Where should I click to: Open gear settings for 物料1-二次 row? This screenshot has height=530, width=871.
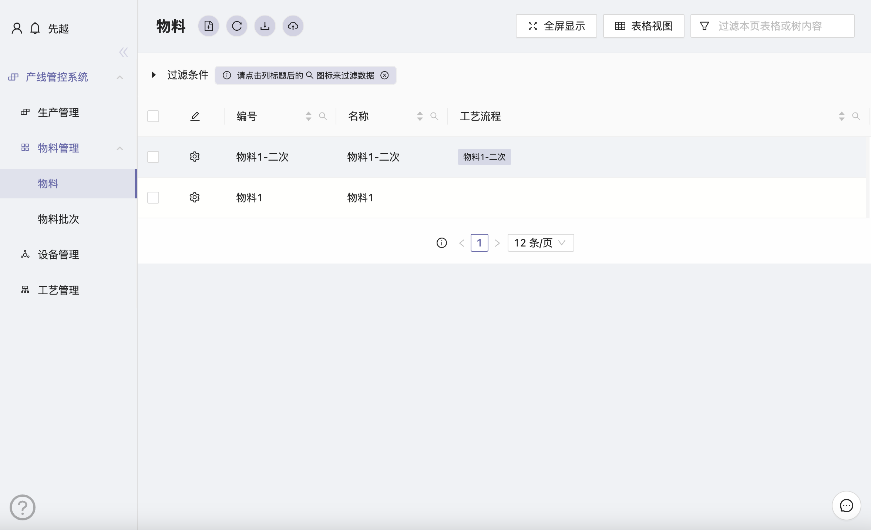coord(195,157)
